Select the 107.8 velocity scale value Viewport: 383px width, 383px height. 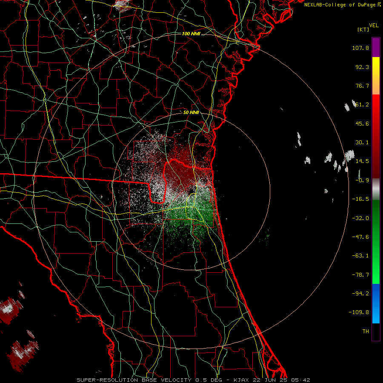pyautogui.click(x=360, y=48)
